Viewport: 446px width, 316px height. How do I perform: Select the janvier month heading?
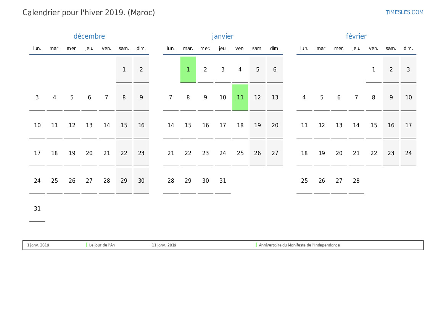(222, 36)
